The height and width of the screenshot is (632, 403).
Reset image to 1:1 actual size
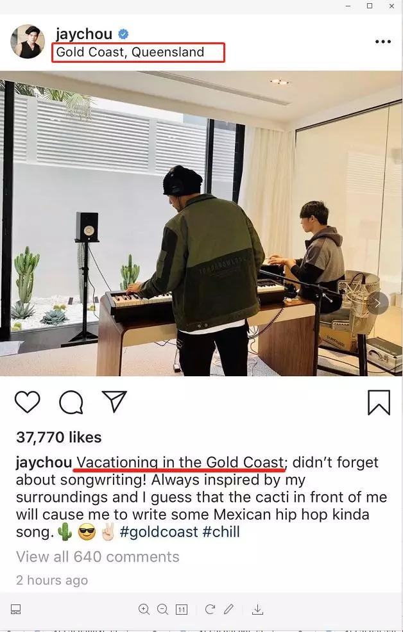pos(182,610)
